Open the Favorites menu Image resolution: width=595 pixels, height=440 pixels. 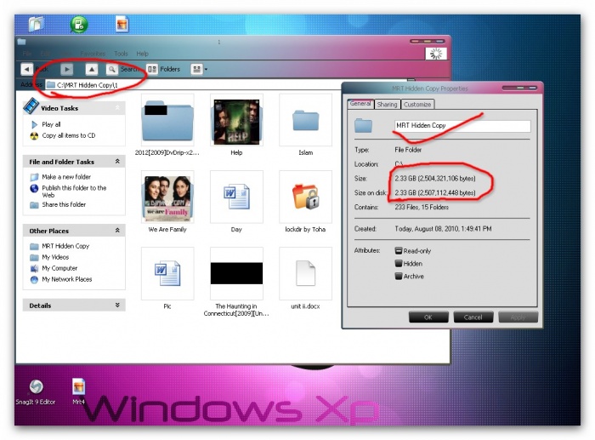tap(93, 54)
